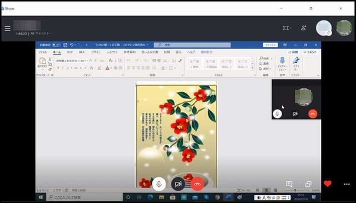Click the Format Painter brush icon
356x203 pixels.
point(50,70)
